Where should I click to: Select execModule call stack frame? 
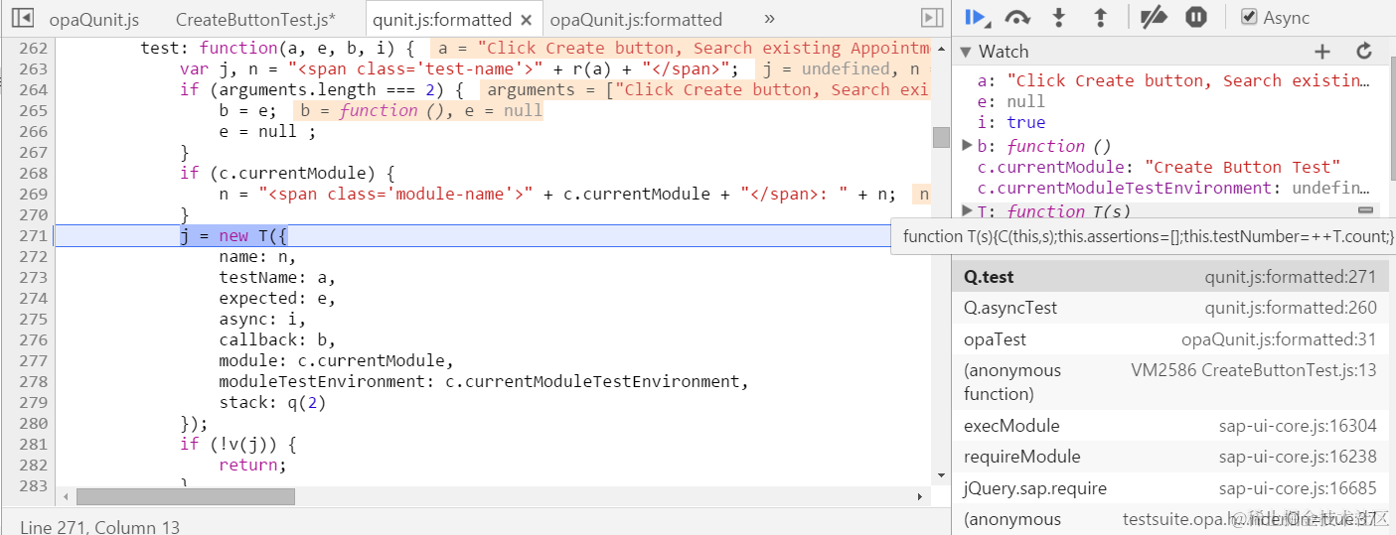(1170, 426)
